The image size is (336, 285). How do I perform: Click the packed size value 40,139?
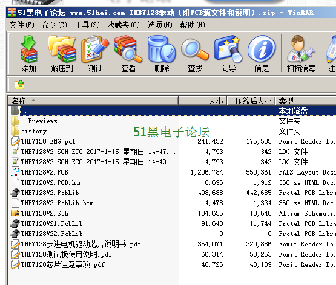tap(260, 264)
